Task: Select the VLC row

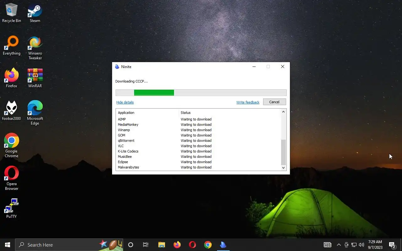Action: pos(198,146)
